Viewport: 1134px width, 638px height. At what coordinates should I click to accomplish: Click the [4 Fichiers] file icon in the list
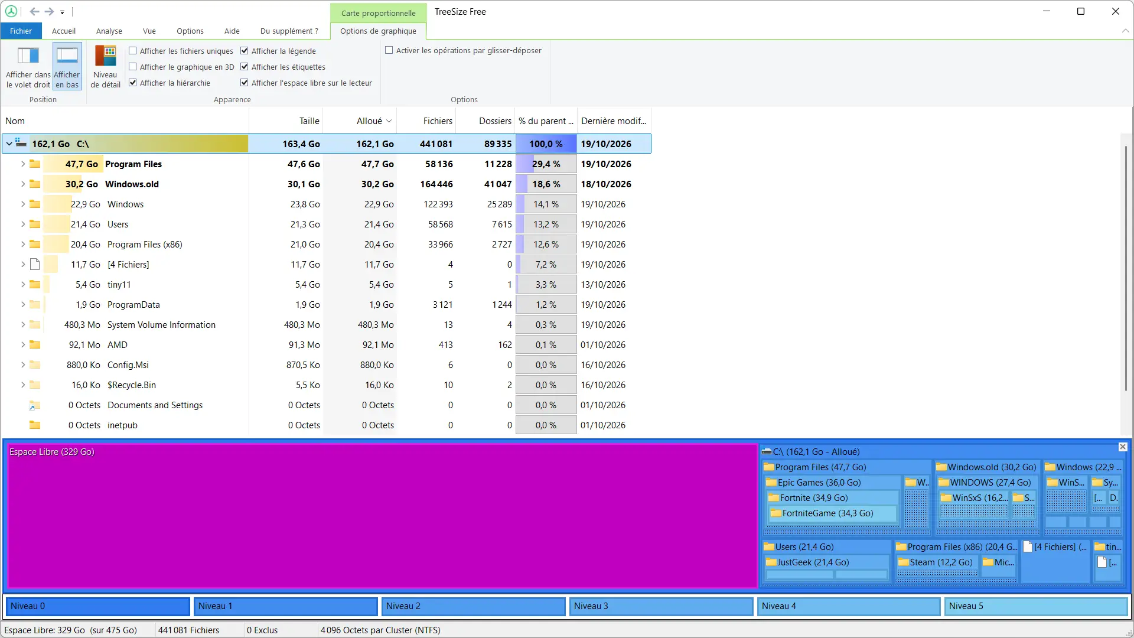(35, 264)
